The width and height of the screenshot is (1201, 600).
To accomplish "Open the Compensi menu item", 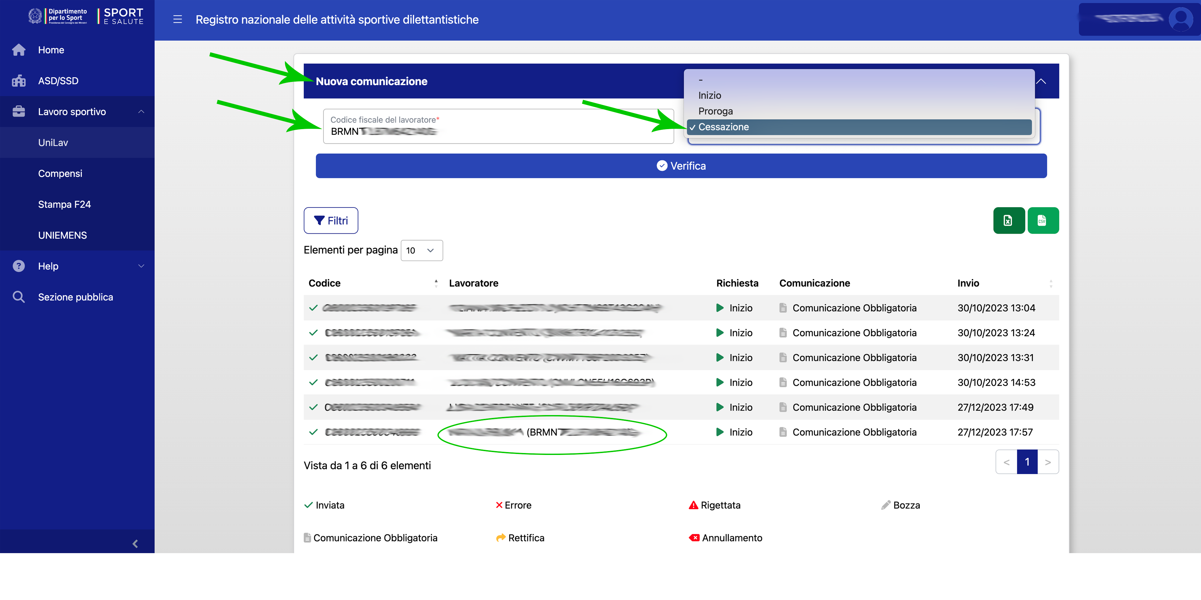I will click(x=60, y=173).
